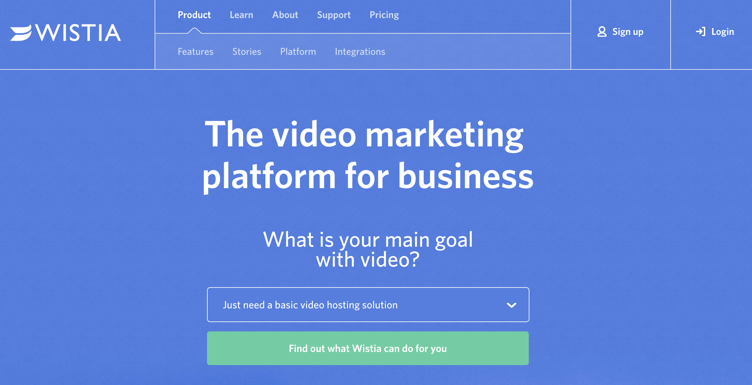The width and height of the screenshot is (752, 385).
Task: Click the Wistia logo
Action: coord(65,33)
